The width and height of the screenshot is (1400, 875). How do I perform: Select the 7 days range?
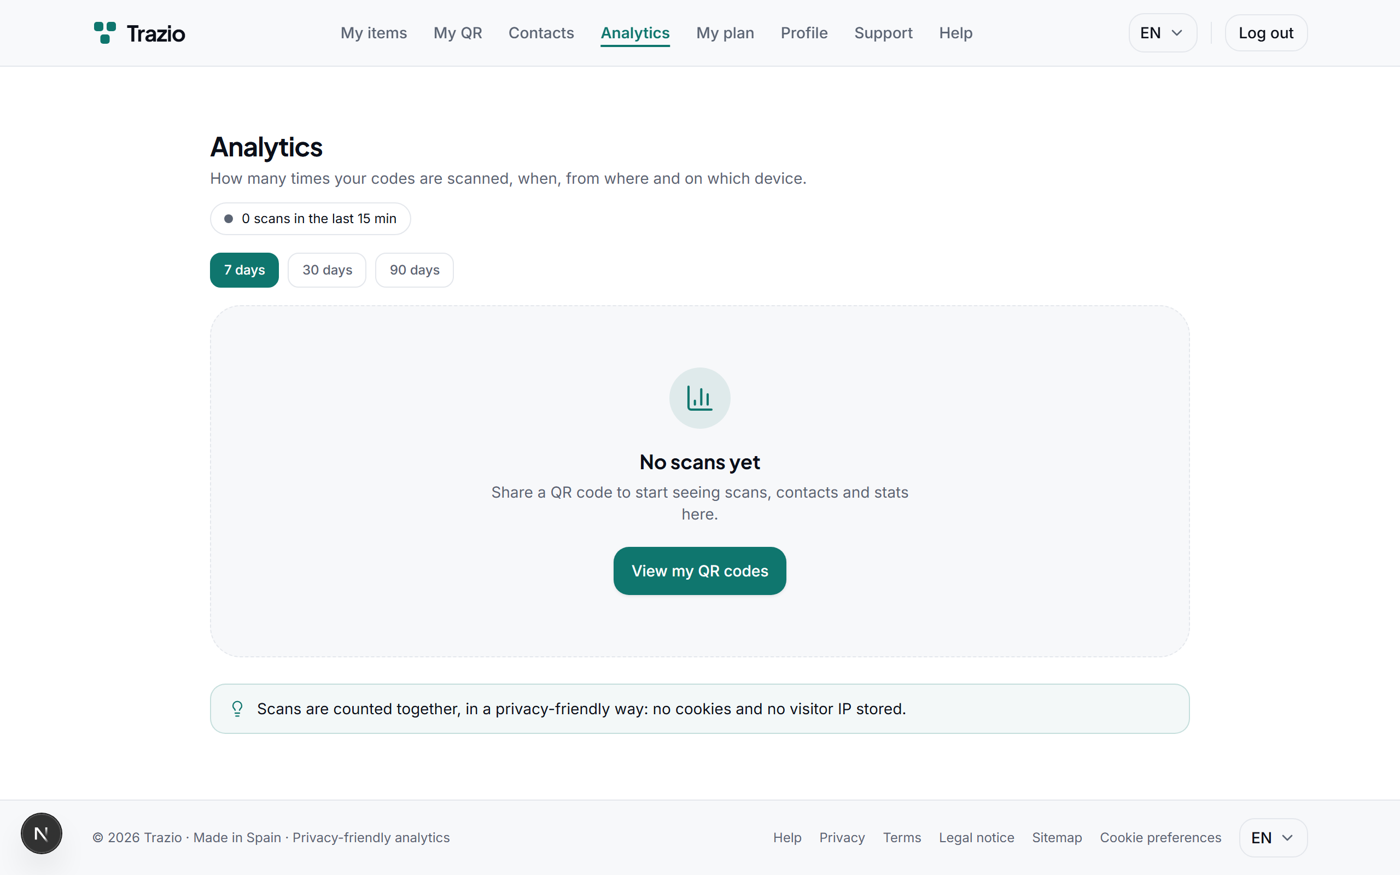[x=244, y=270]
